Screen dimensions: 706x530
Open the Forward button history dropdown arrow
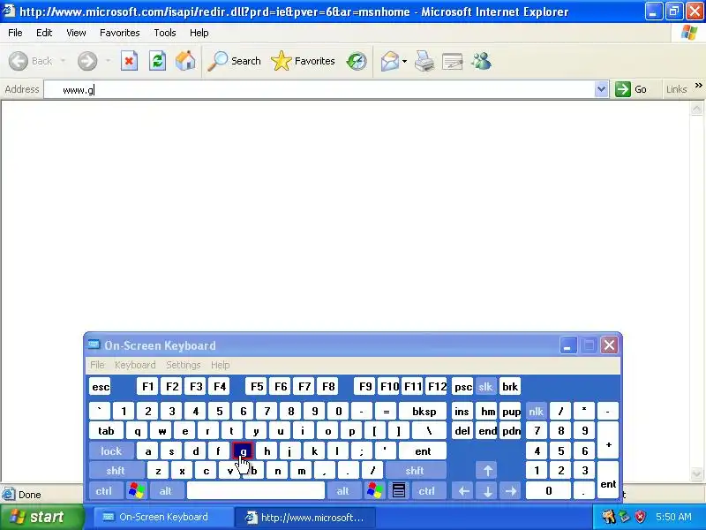pyautogui.click(x=108, y=61)
